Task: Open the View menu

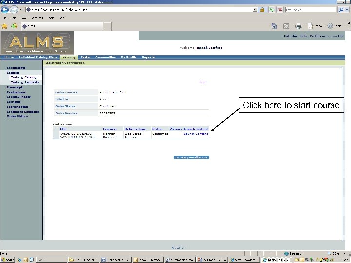Action: point(23,18)
